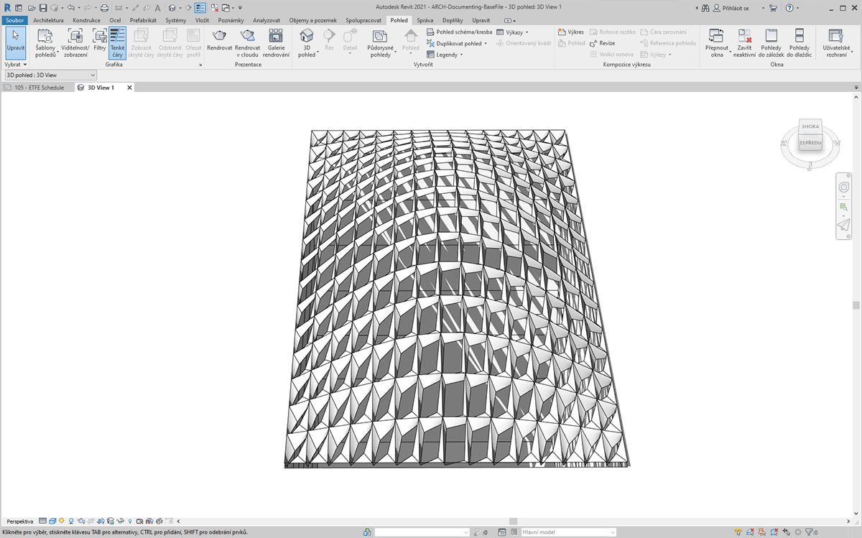862x538 pixels.
Task: Click the vertical scrollbar thumb beside the view
Action: (x=856, y=305)
